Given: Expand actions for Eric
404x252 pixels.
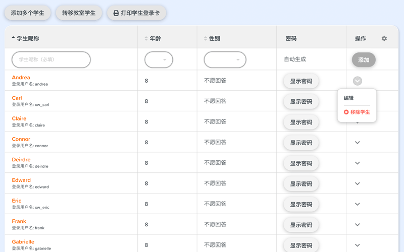Looking at the screenshot, I should coord(358,204).
